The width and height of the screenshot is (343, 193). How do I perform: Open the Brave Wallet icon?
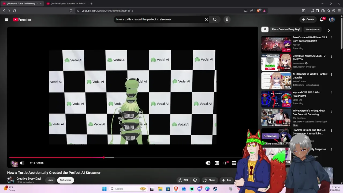(x=323, y=11)
